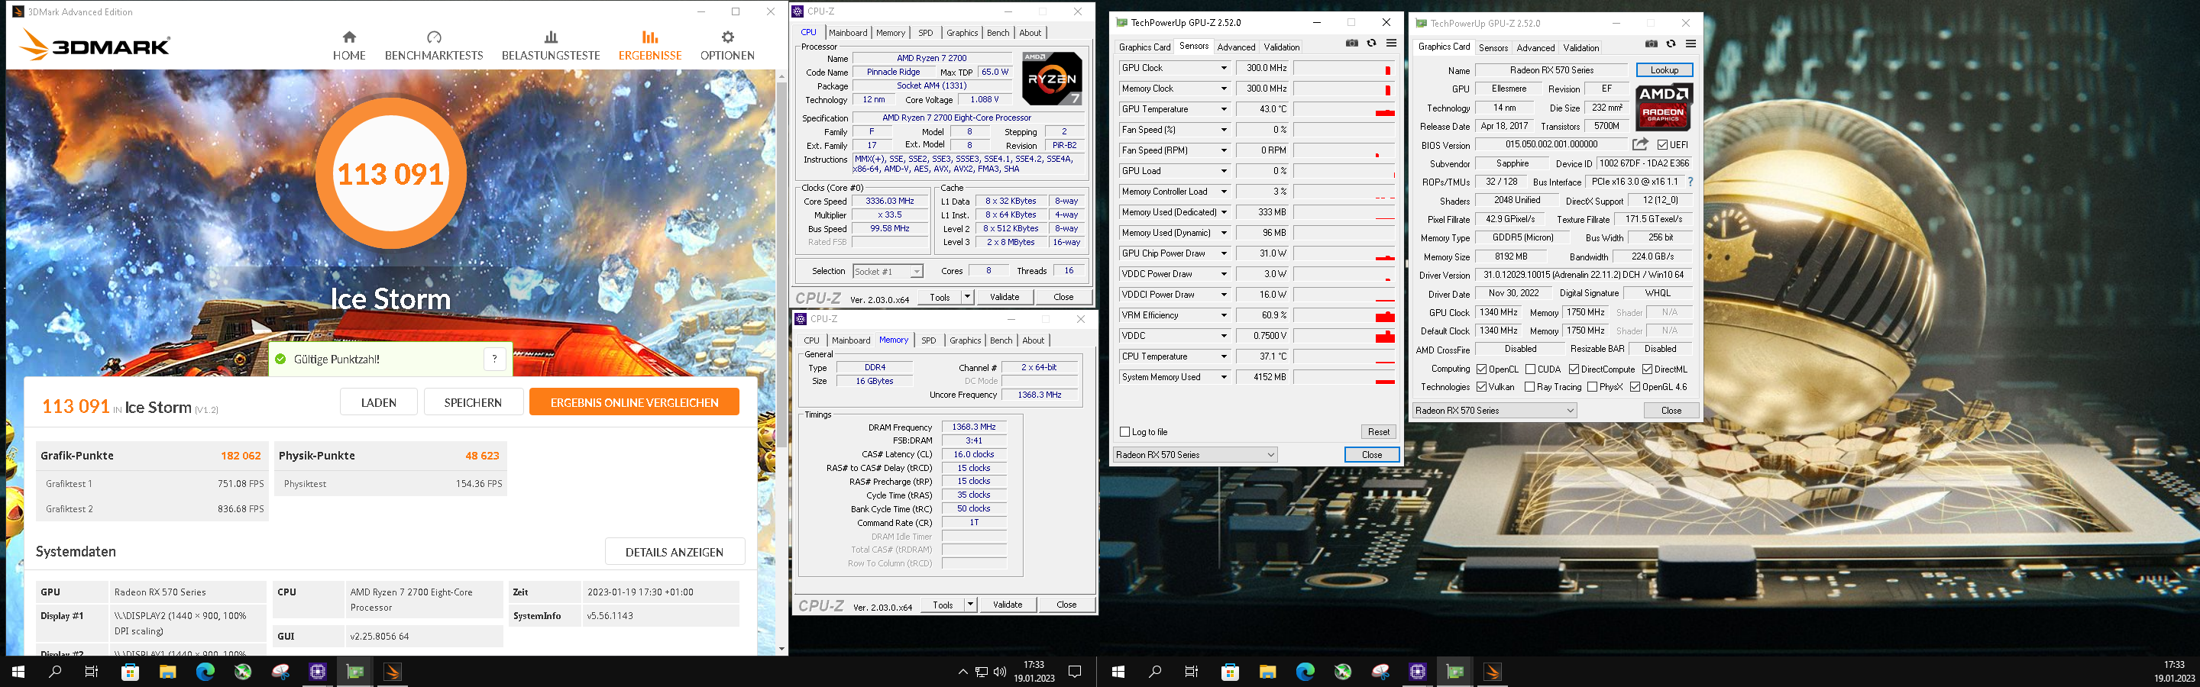Select the ERGEBNISSE tab in 3DMark
The image size is (2200, 687).
pyautogui.click(x=650, y=46)
